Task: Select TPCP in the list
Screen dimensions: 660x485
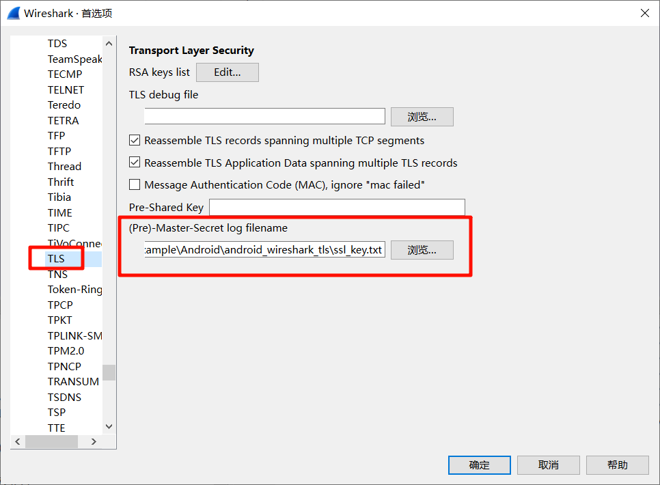Action: point(60,305)
